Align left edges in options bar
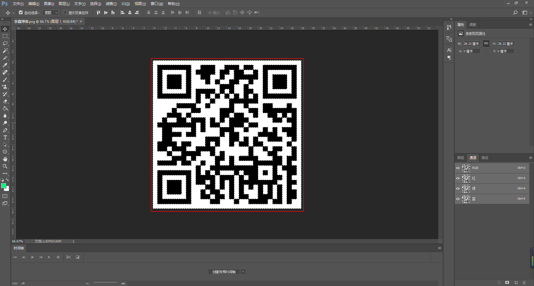This screenshot has width=534, height=286. tap(122, 13)
